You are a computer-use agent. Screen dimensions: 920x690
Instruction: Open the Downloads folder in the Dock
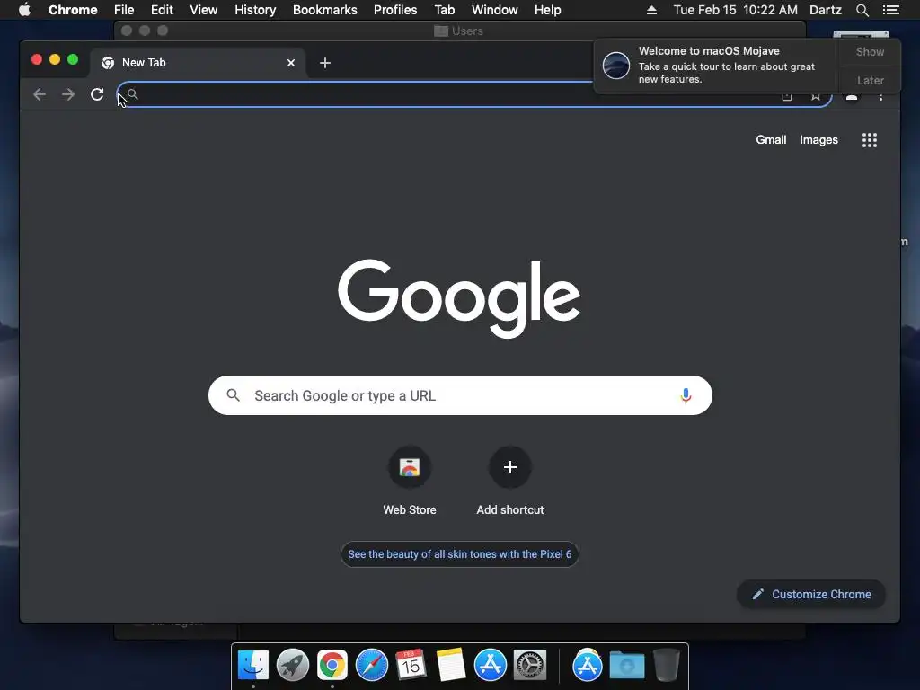point(626,665)
